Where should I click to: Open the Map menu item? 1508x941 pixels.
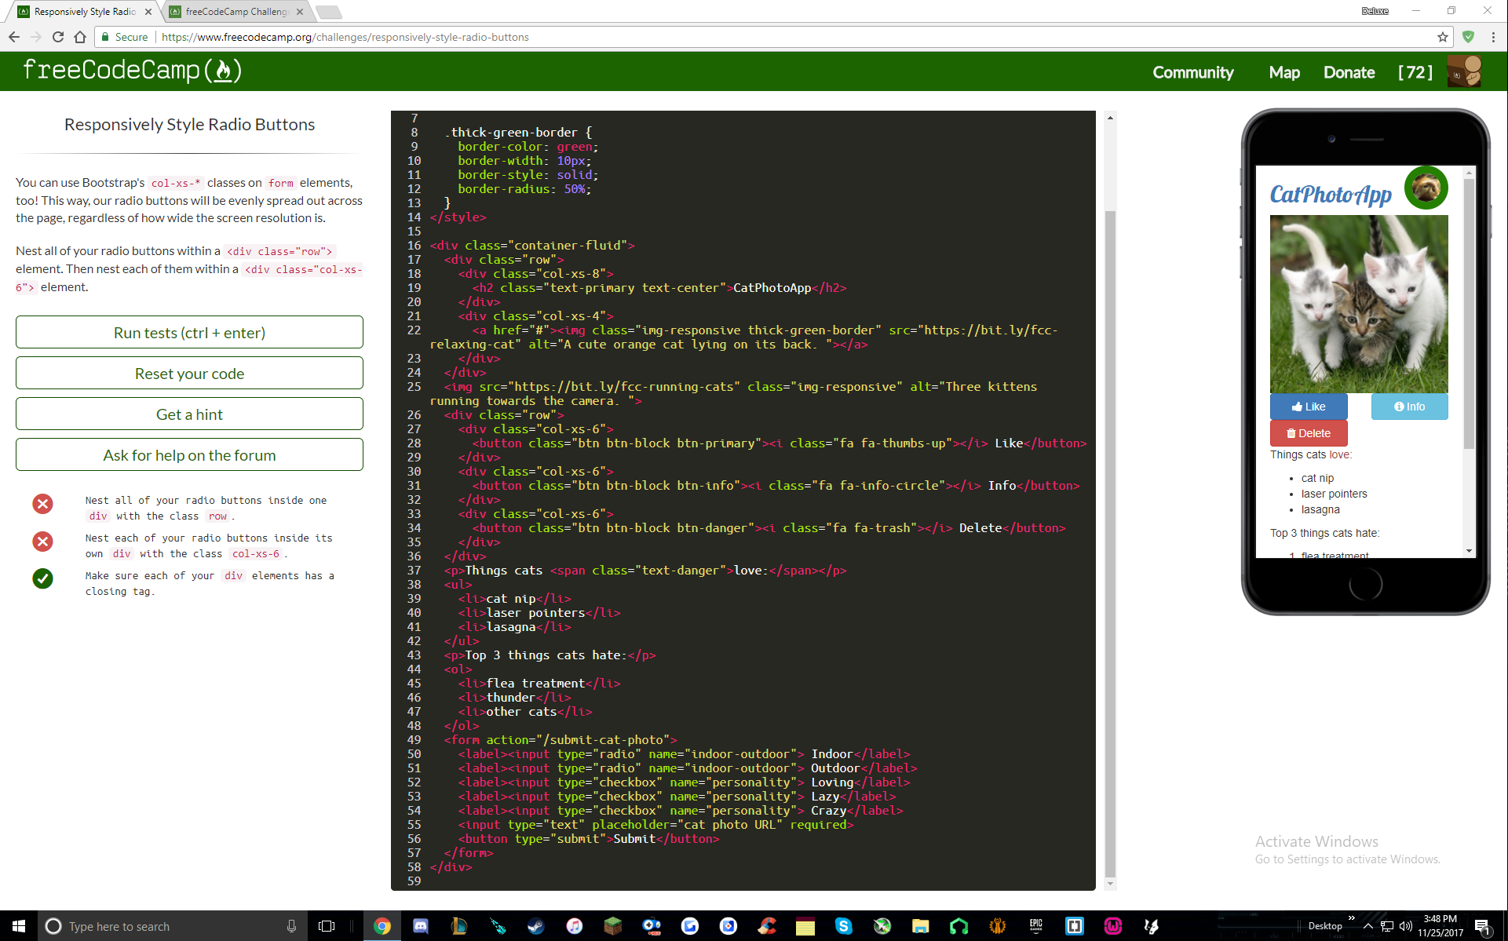click(x=1283, y=72)
